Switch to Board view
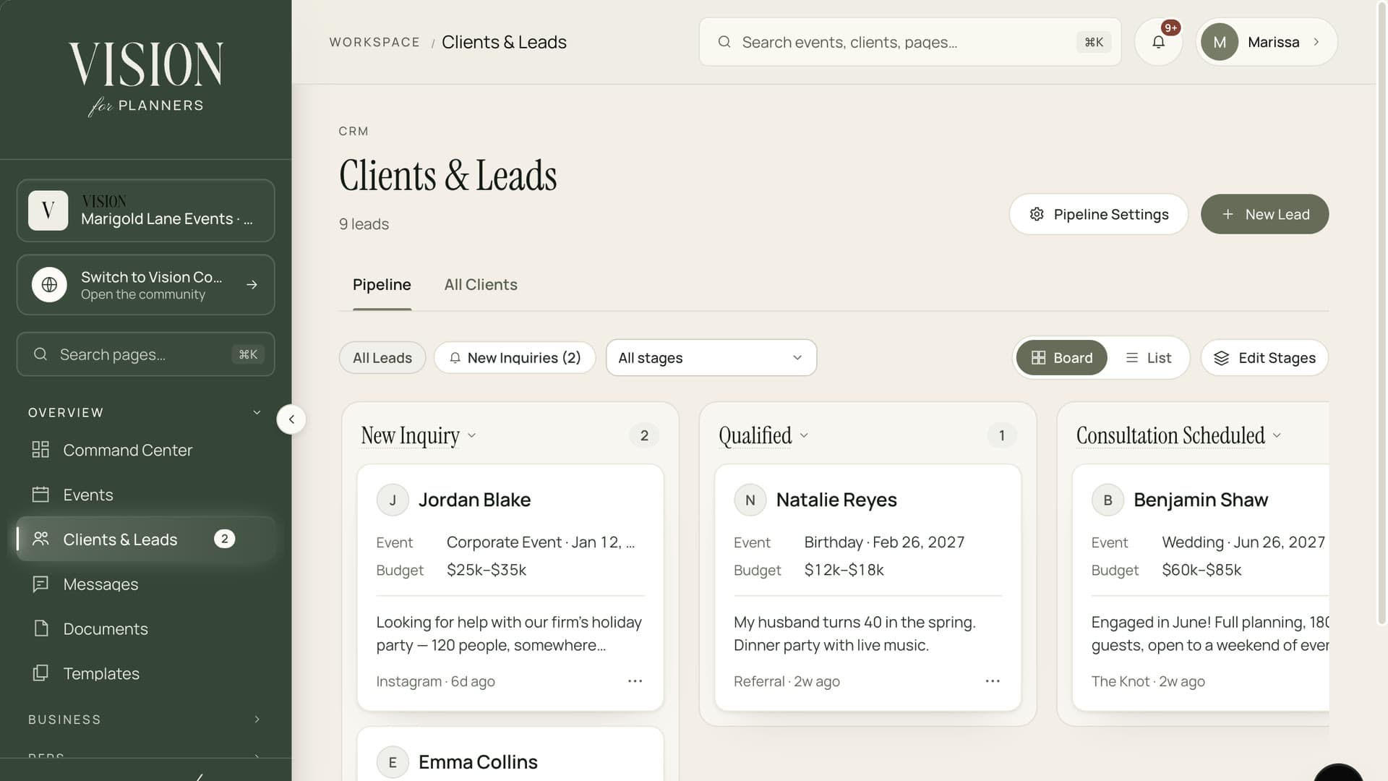The width and height of the screenshot is (1388, 781). [1061, 358]
